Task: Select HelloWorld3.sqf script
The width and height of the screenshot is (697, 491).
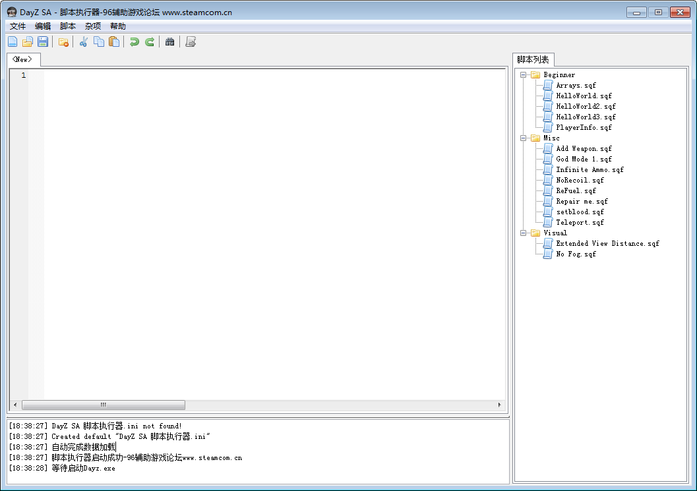Action: [x=586, y=117]
